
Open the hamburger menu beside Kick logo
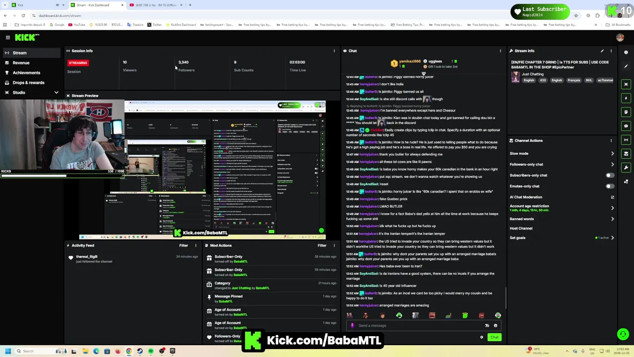point(8,37)
